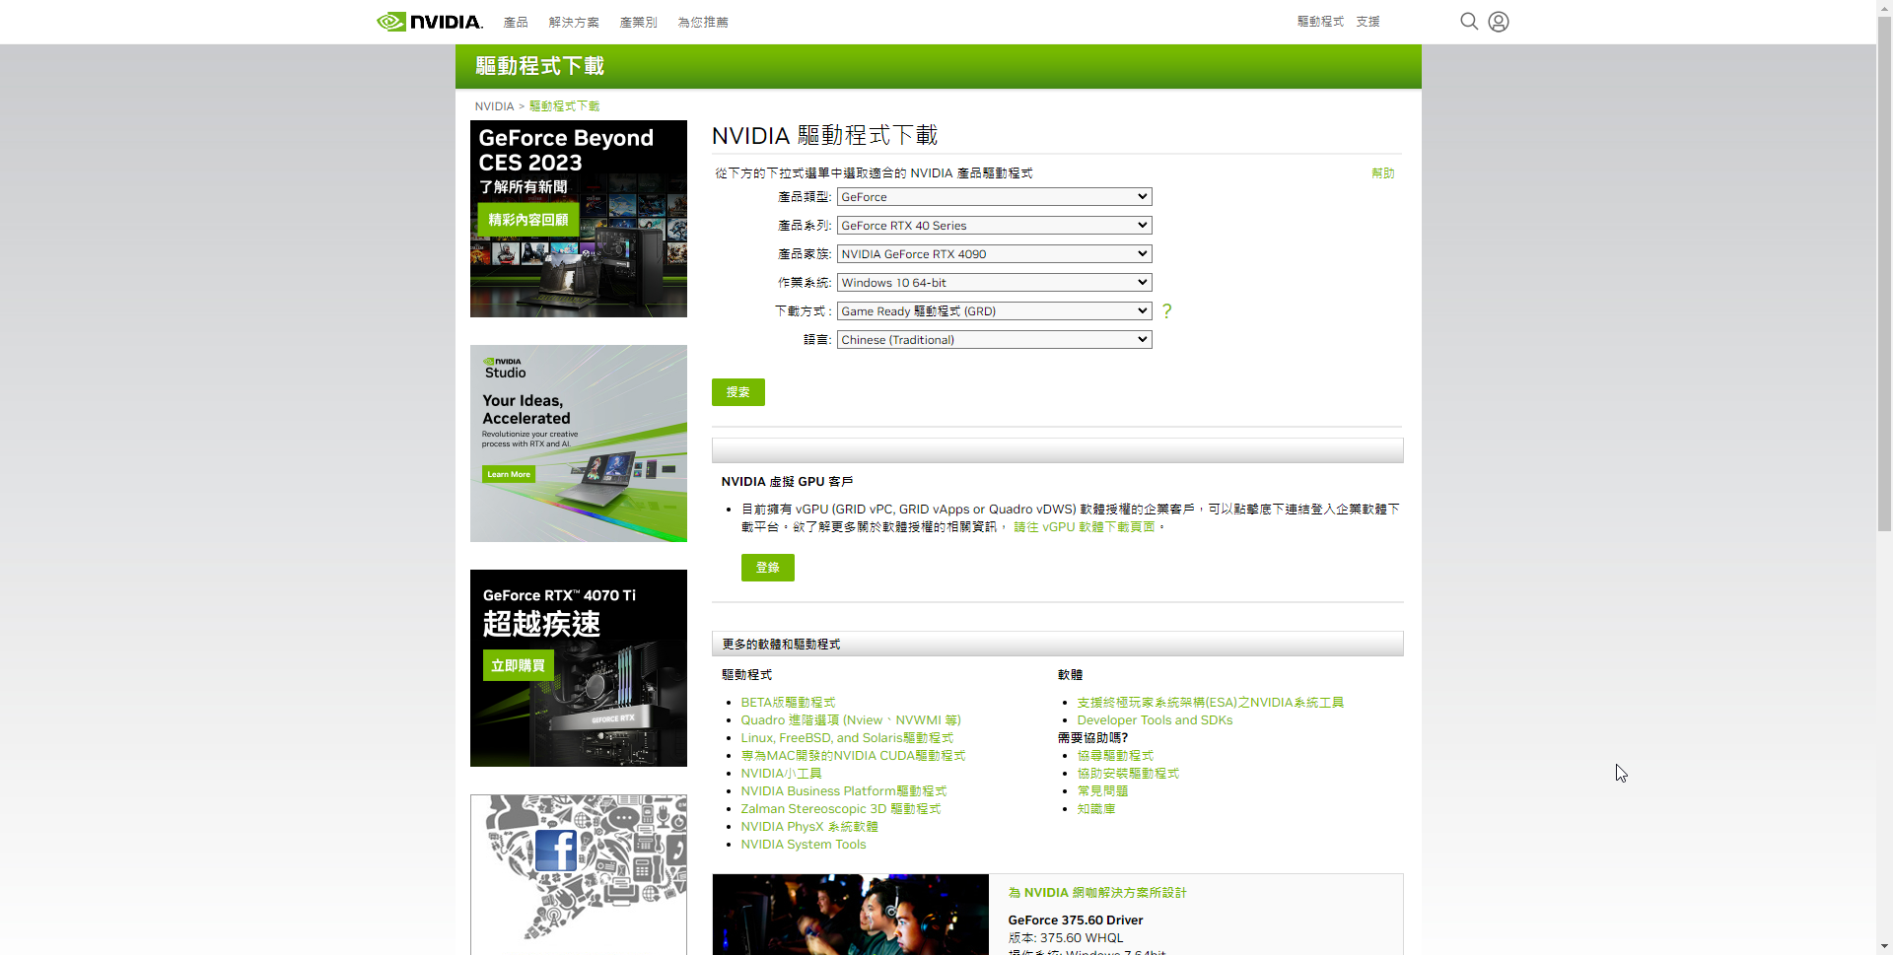Open the NVIDIA小工具 link
This screenshot has width=1893, height=955.
click(x=781, y=774)
